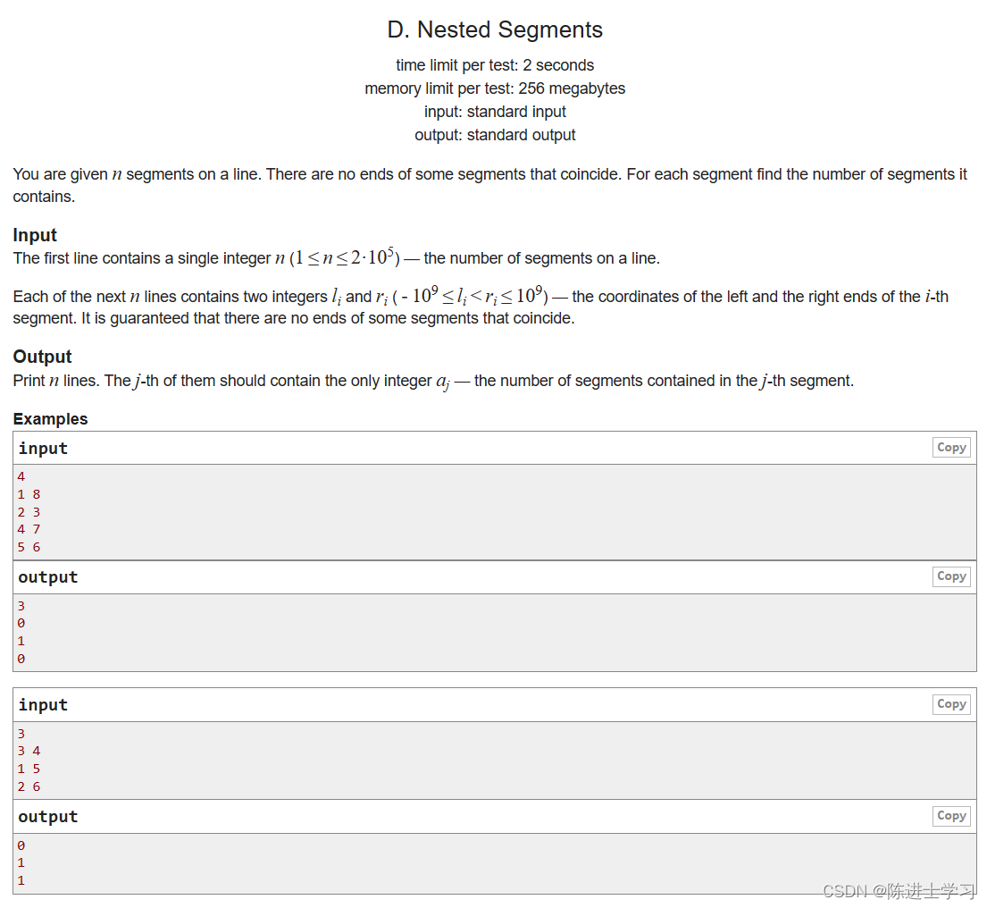987x908 pixels.
Task: Click the first output label above the example
Action: (x=47, y=576)
